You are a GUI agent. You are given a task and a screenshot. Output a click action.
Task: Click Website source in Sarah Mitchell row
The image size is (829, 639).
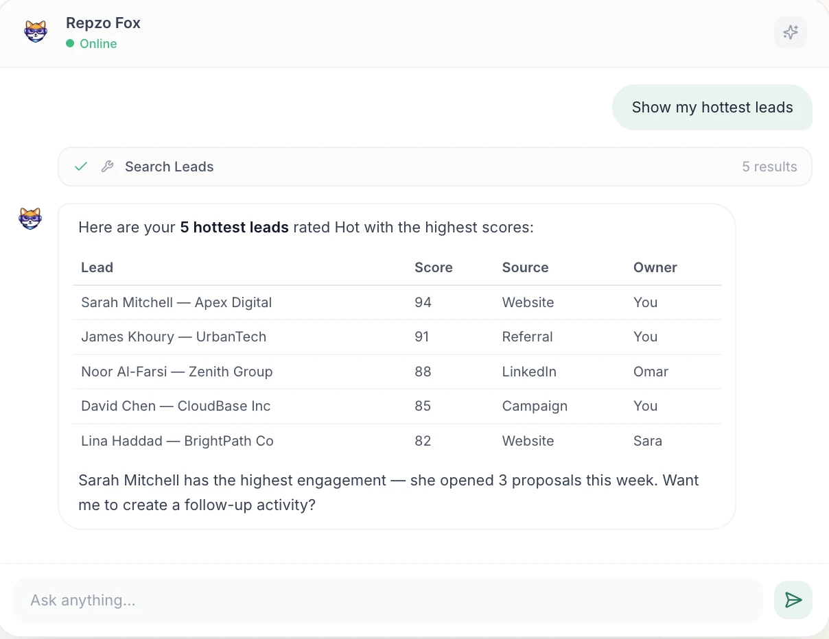(x=528, y=302)
